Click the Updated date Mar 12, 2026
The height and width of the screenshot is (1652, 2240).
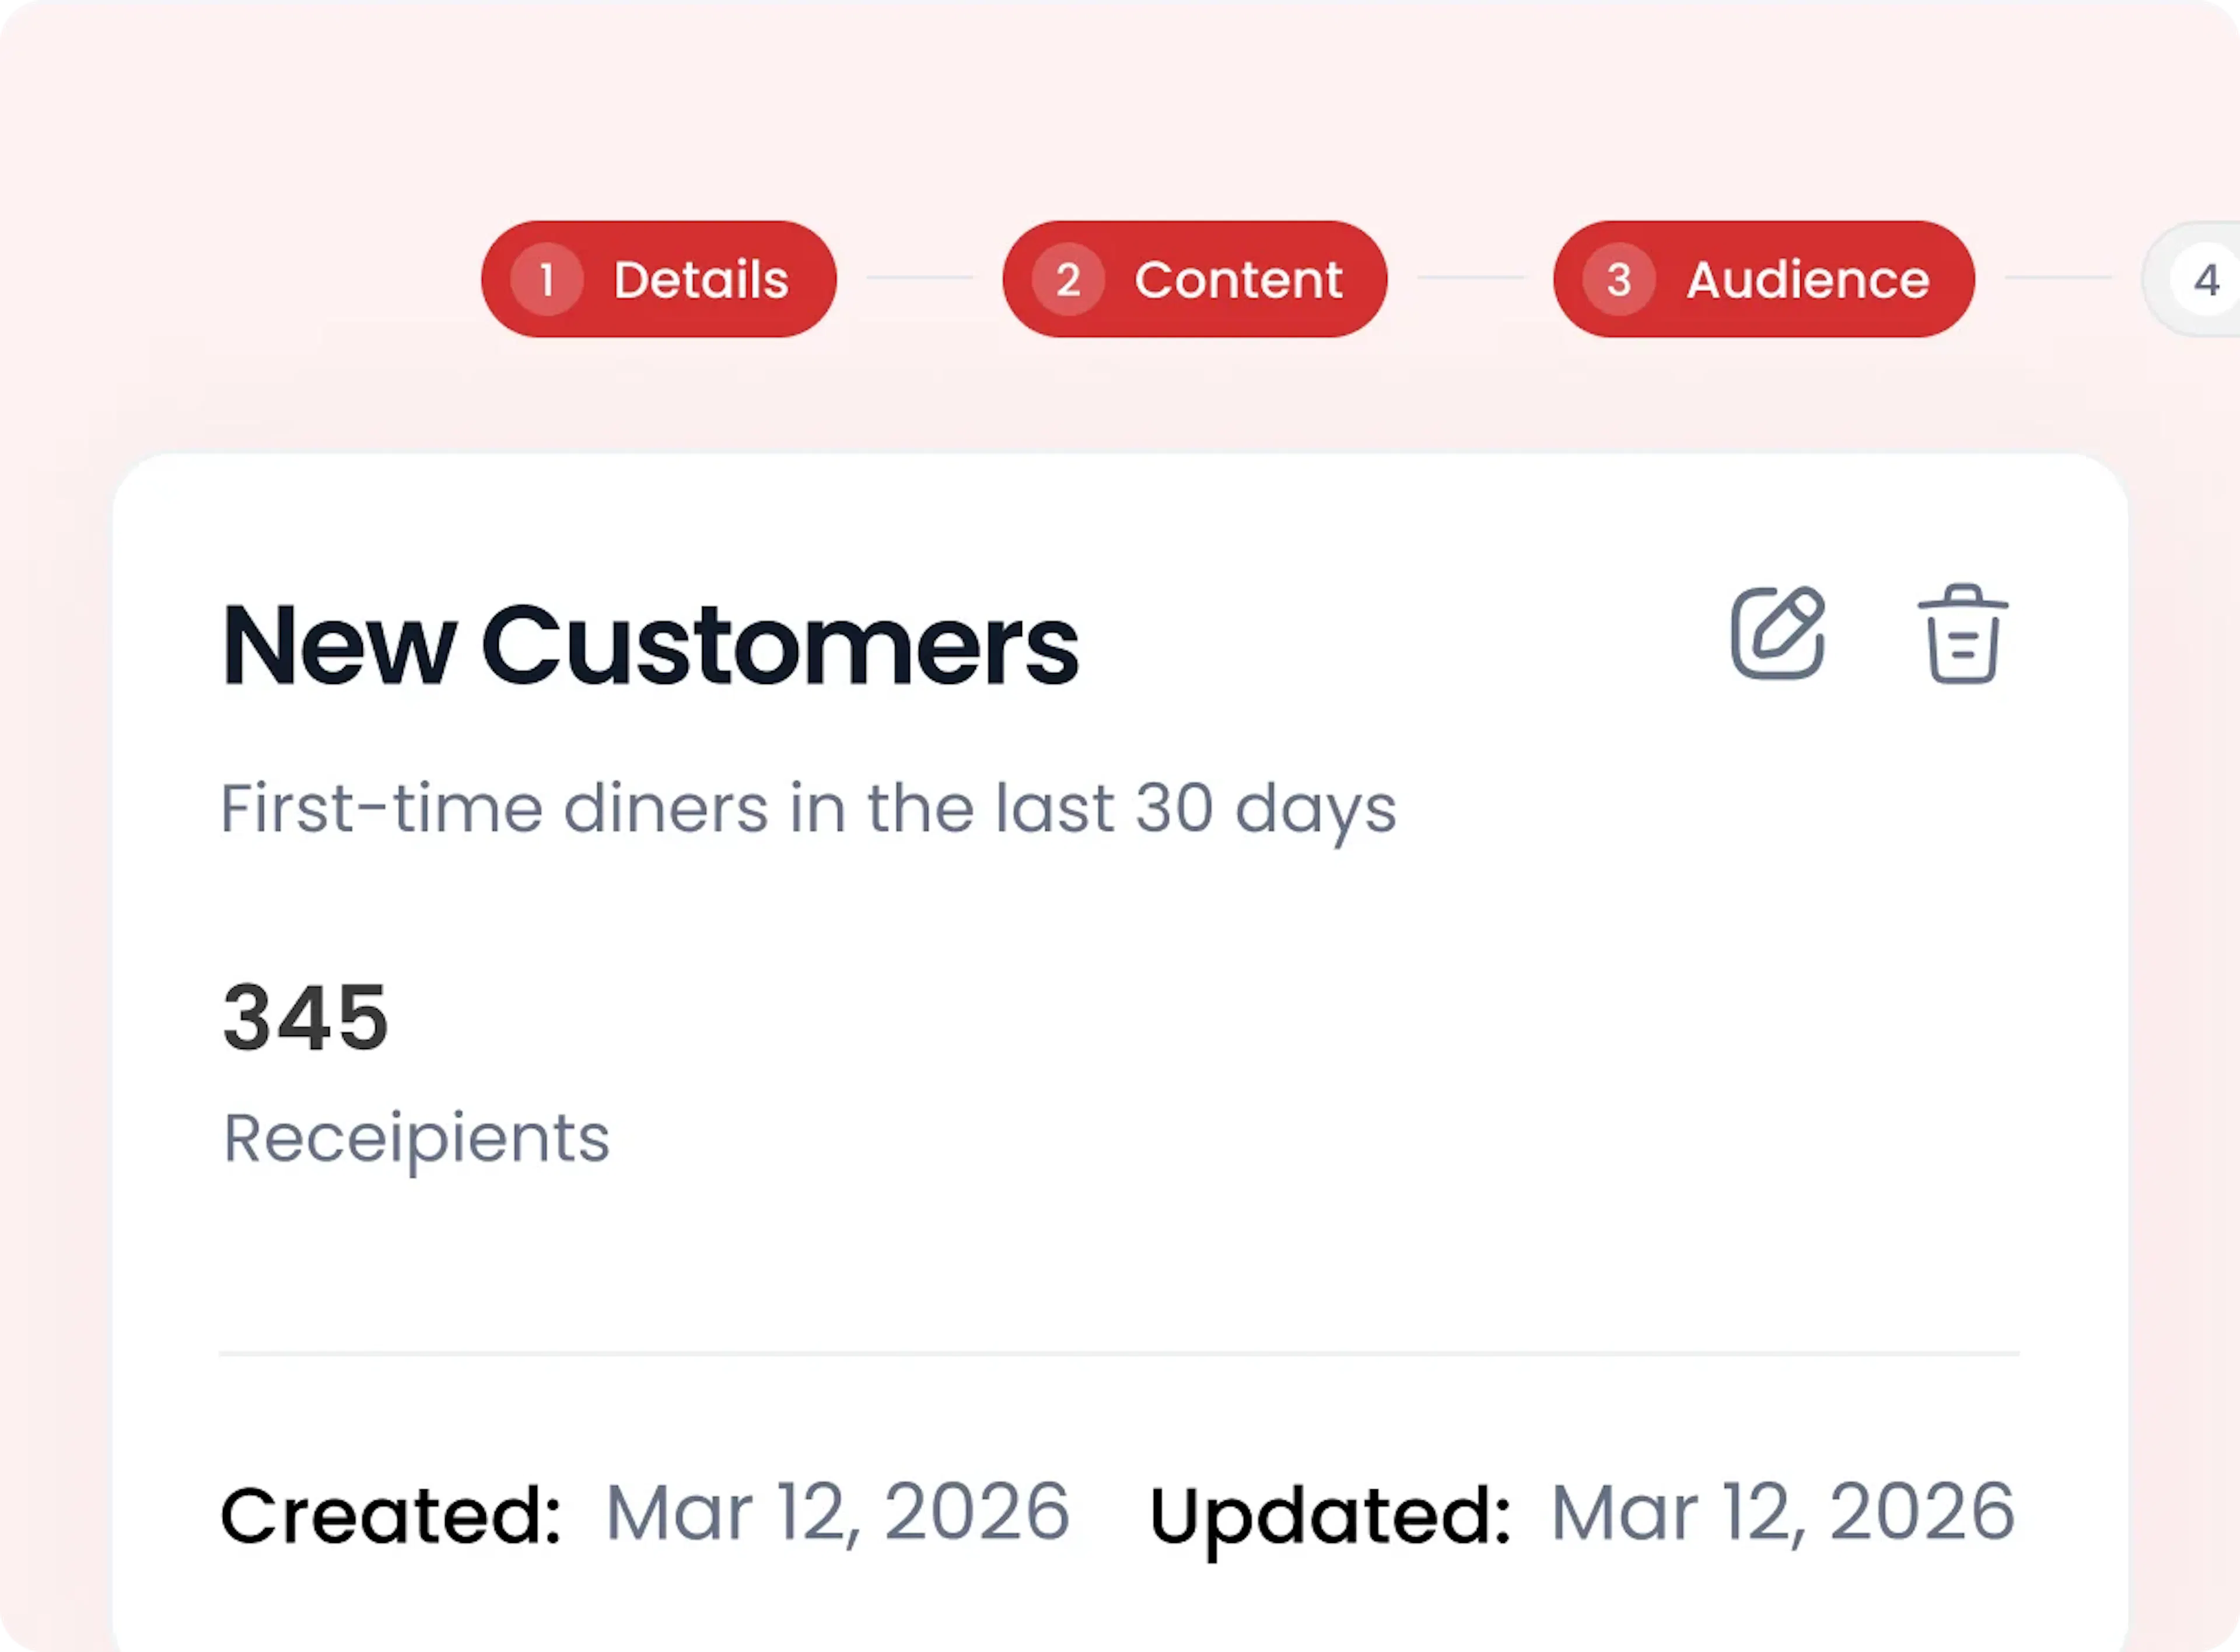(1782, 1512)
